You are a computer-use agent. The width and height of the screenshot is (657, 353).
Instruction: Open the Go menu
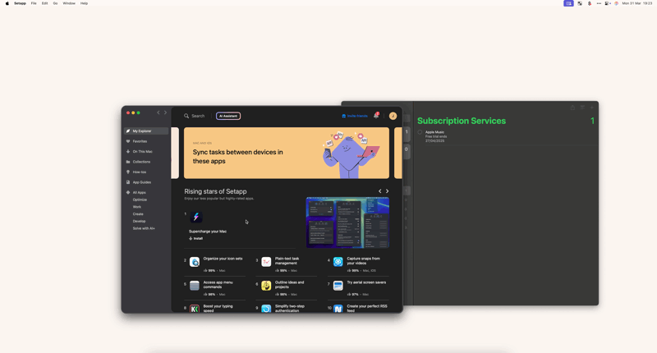click(55, 3)
